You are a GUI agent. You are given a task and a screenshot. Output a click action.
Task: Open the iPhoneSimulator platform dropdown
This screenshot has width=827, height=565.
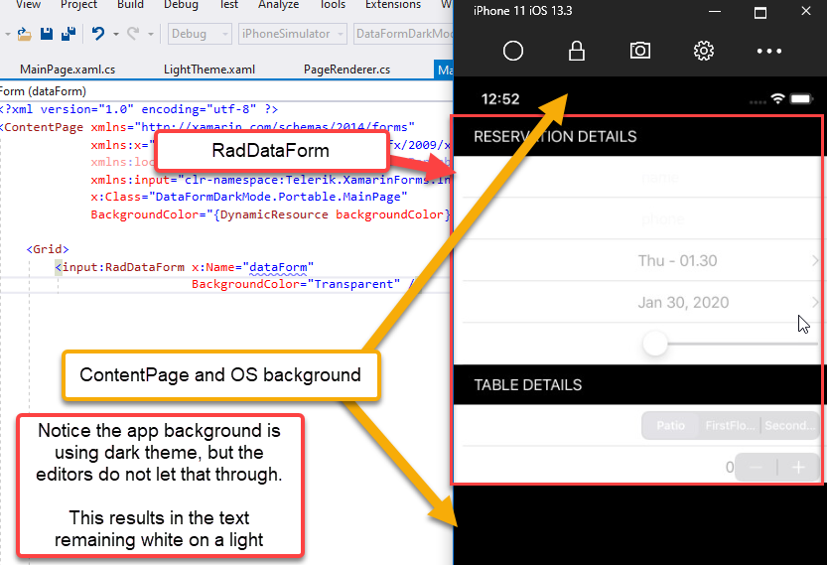coord(293,34)
